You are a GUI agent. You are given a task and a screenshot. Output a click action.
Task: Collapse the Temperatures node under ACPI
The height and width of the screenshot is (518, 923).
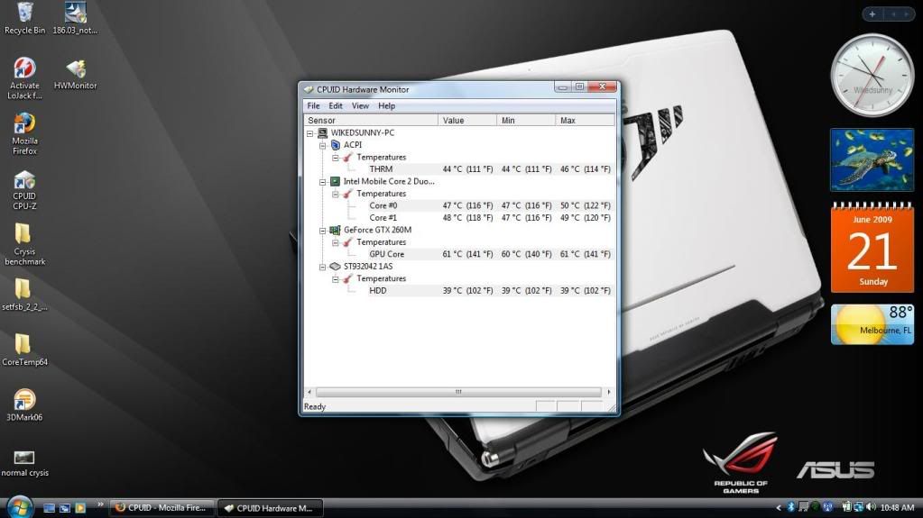click(x=335, y=158)
